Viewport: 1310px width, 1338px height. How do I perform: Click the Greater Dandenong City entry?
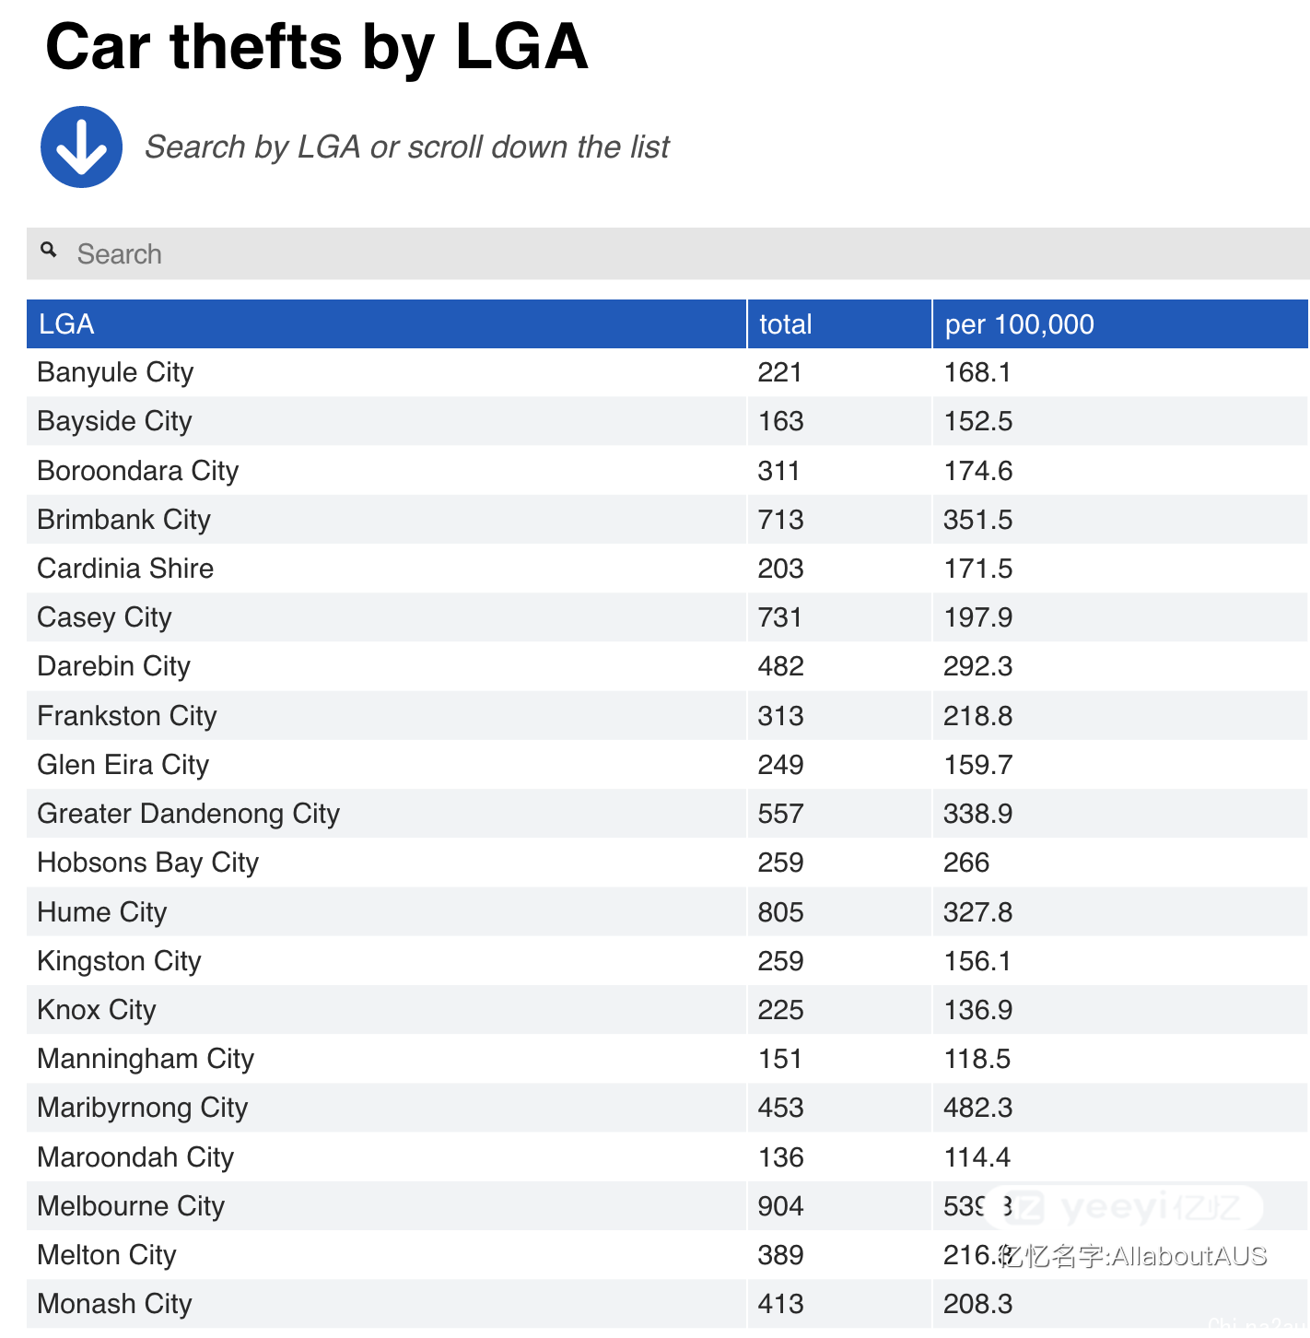point(188,814)
